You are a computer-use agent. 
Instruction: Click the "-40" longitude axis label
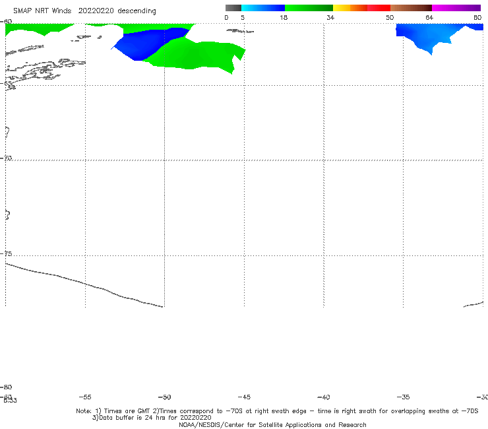click(x=324, y=397)
